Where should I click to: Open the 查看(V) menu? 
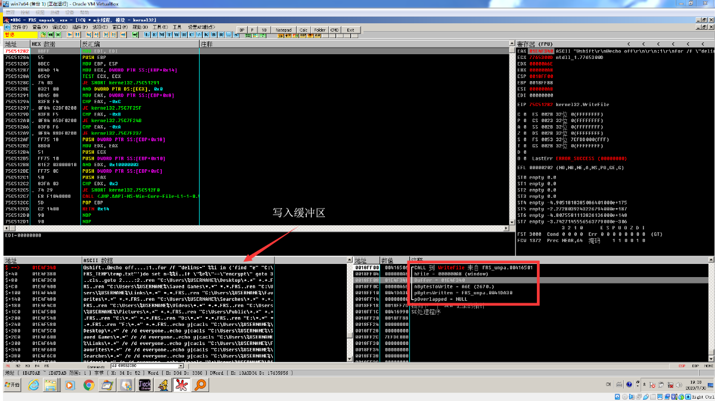(40, 27)
